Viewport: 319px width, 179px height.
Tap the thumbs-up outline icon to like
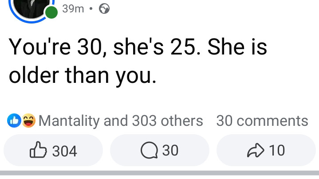coord(37,151)
